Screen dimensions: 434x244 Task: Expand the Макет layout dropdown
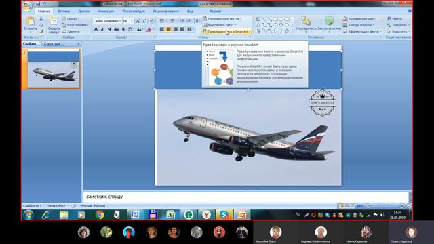coord(71,18)
